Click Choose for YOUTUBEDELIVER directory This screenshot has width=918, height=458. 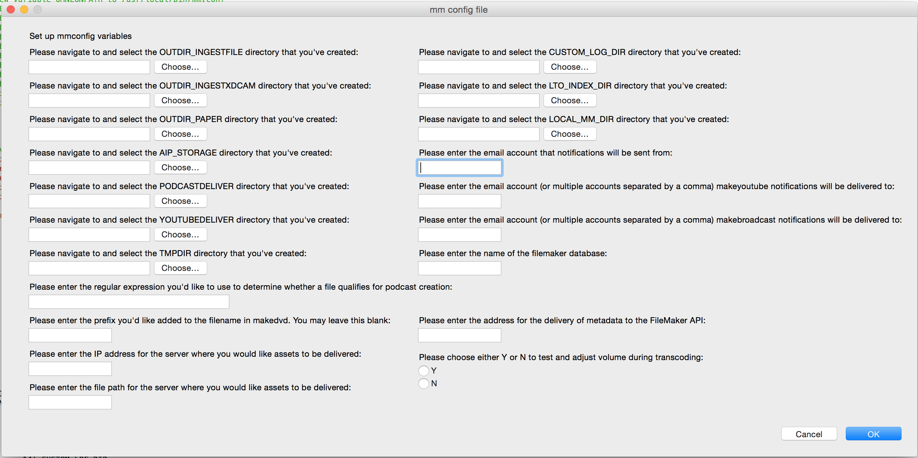(180, 234)
